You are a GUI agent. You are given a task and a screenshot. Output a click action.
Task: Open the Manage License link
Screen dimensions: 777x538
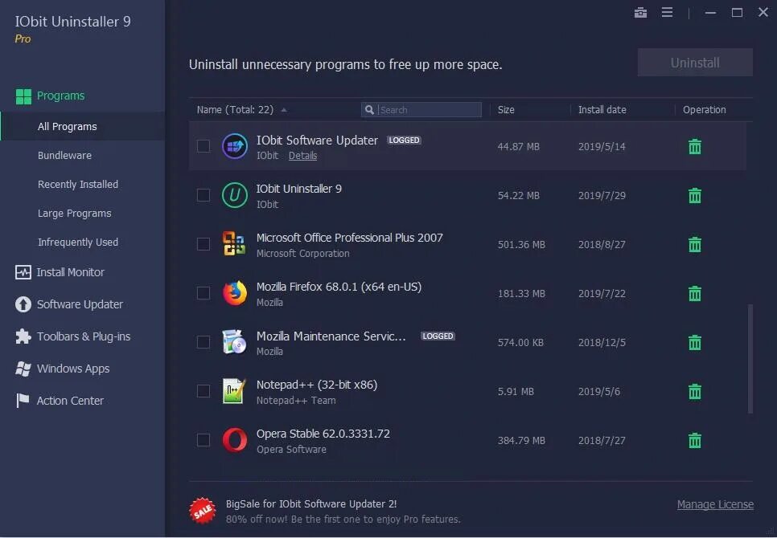click(715, 504)
